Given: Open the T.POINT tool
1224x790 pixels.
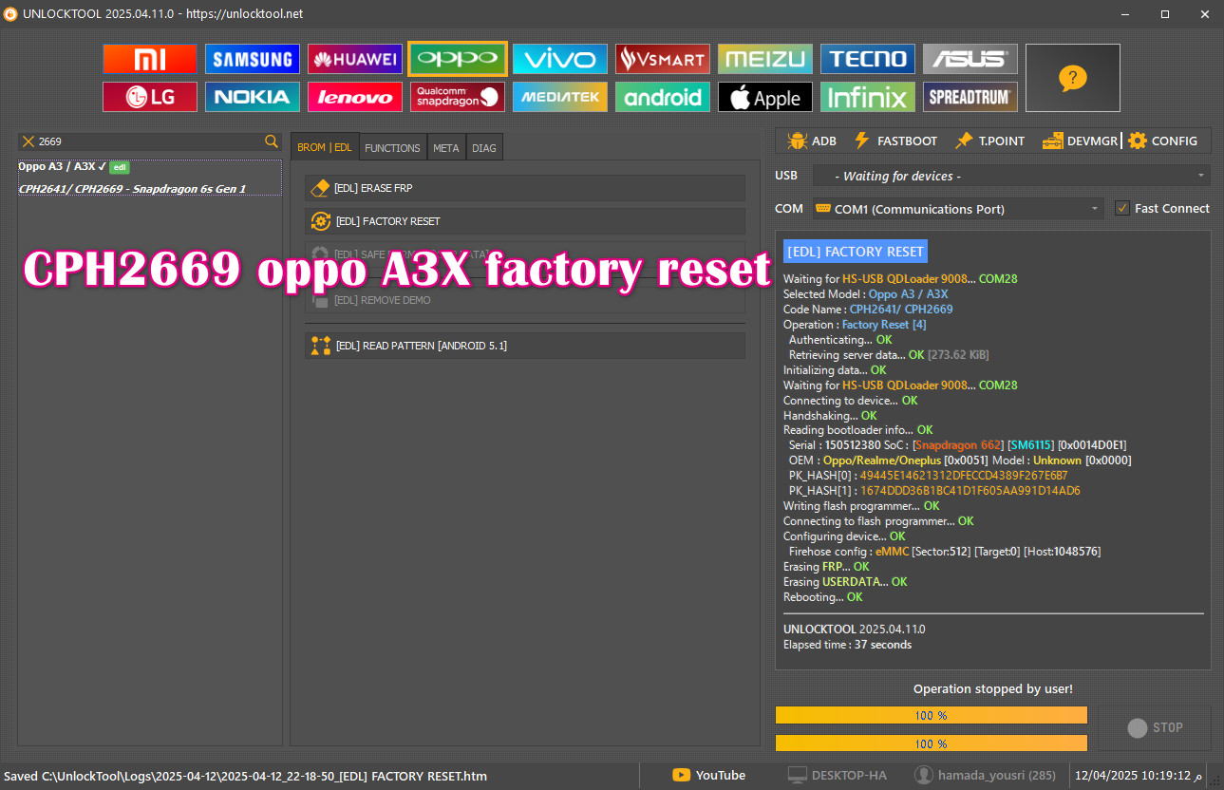Looking at the screenshot, I should (x=989, y=141).
